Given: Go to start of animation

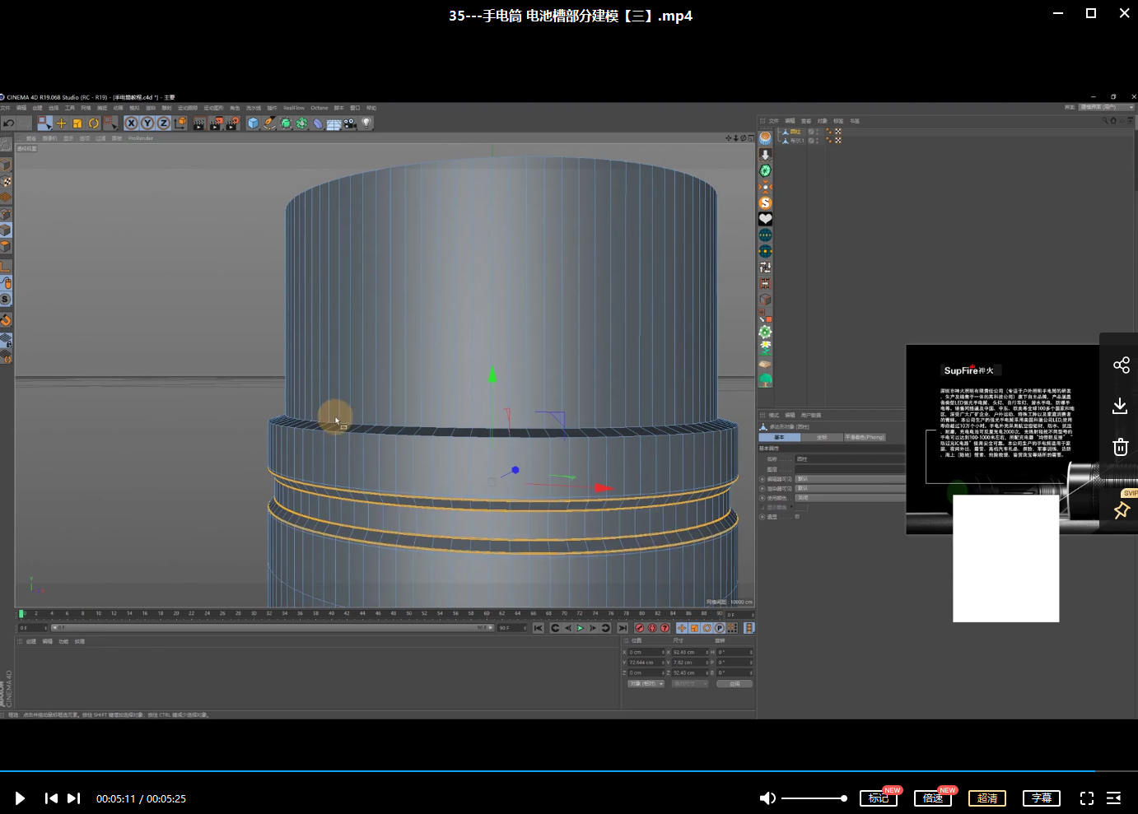Looking at the screenshot, I should 538,628.
